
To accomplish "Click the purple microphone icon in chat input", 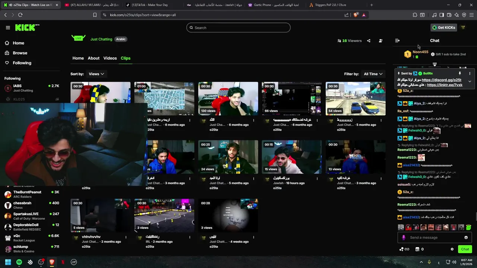I will (x=404, y=237).
